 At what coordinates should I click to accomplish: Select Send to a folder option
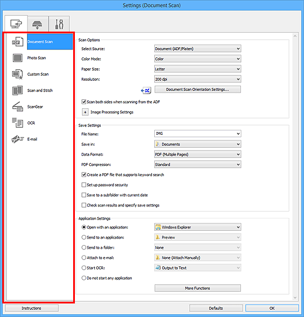tap(84, 247)
